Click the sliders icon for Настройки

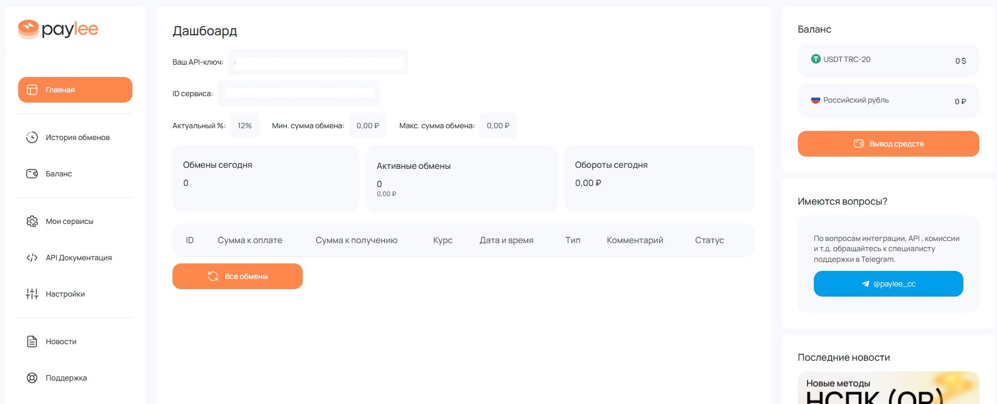(32, 294)
